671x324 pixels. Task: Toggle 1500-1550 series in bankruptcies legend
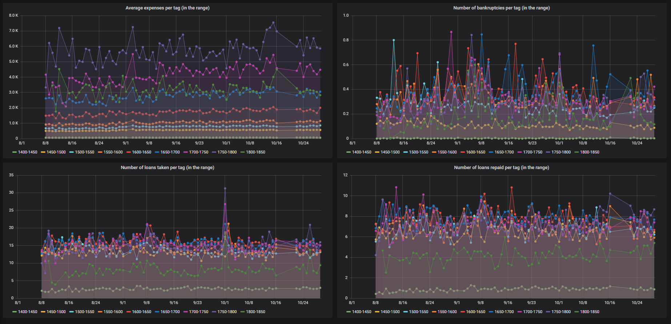pos(415,152)
